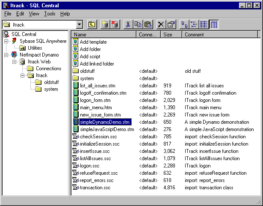Click the NetImpact Dynamo globe icon
Image resolution: width=263 pixels, height=206 pixels.
point(14,55)
